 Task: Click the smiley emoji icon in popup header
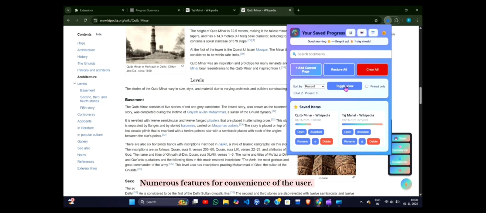click(384, 33)
